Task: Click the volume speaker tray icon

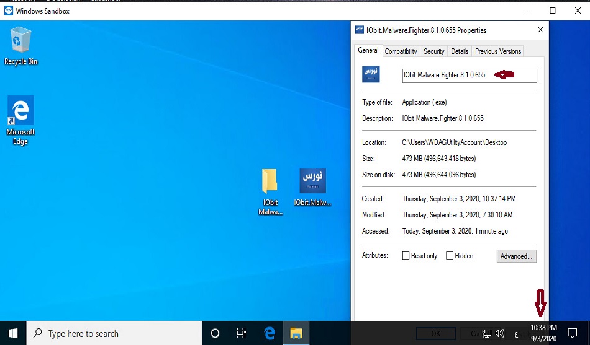Action: pos(501,334)
